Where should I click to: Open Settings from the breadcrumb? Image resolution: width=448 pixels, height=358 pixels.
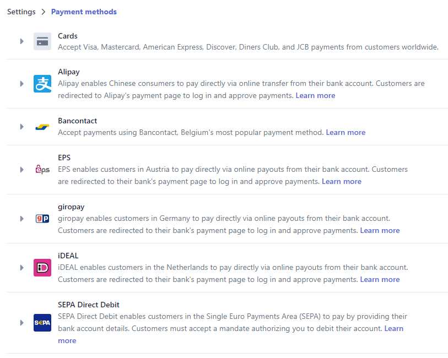click(21, 11)
